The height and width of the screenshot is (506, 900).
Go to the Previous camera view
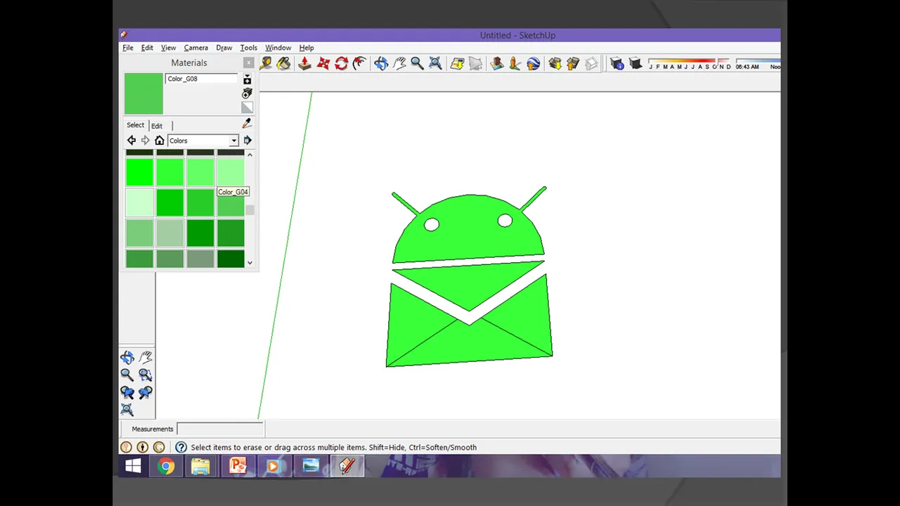(127, 393)
